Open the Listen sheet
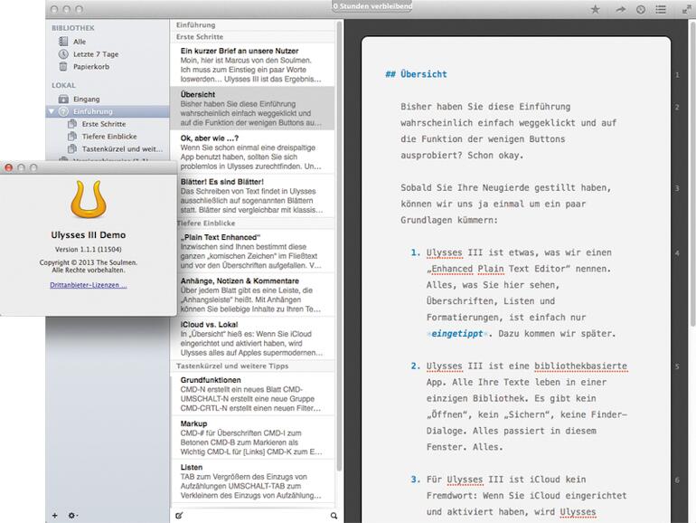 [x=252, y=480]
